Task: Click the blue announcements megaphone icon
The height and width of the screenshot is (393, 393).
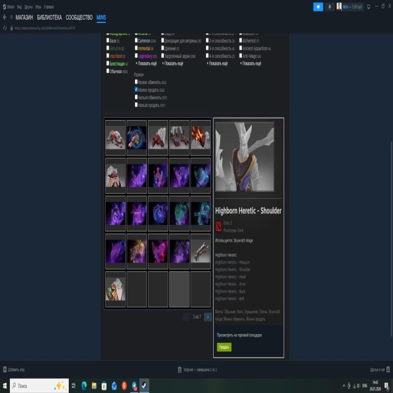Action: click(x=318, y=7)
